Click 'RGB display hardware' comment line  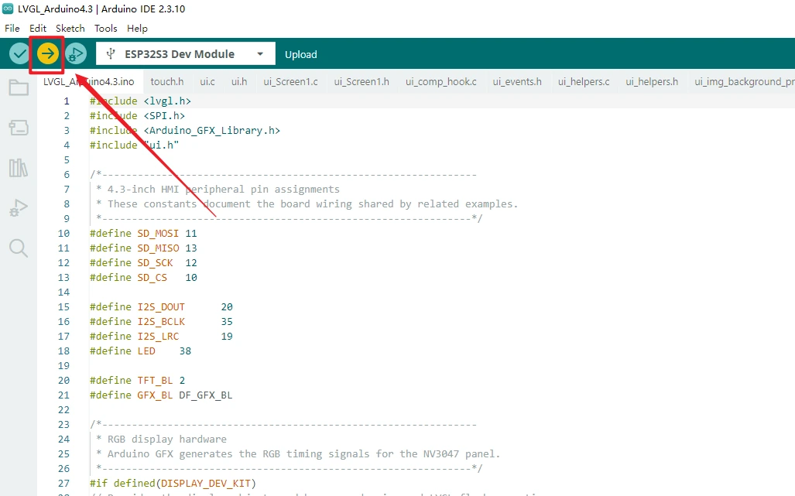tap(166, 440)
